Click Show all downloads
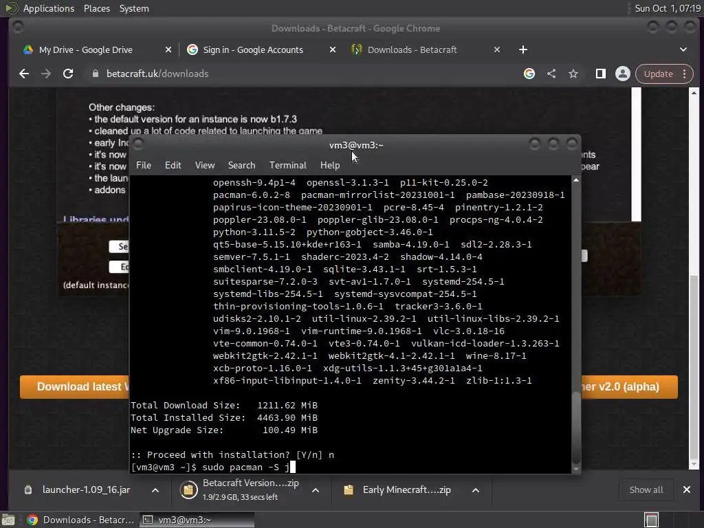Image resolution: width=704 pixels, height=528 pixels. (646, 489)
